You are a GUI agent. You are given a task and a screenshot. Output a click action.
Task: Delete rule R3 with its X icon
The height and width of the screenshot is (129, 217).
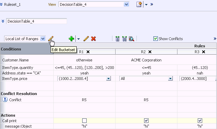tap(204, 52)
